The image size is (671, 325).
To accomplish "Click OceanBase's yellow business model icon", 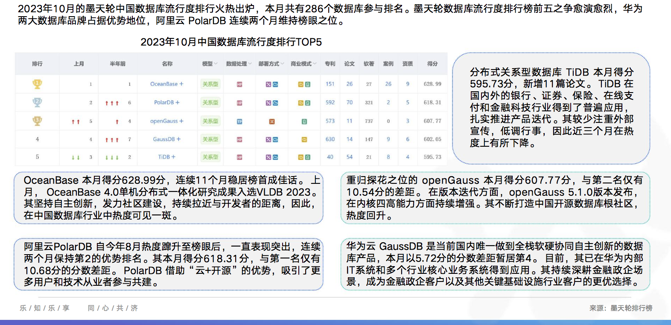I will (x=301, y=84).
